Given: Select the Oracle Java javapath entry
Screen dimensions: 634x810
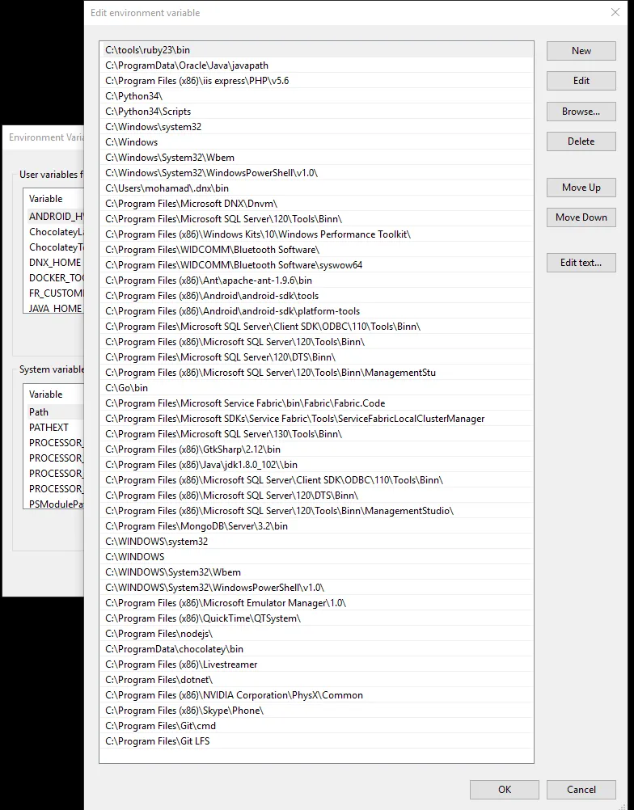Looking at the screenshot, I should click(316, 65).
